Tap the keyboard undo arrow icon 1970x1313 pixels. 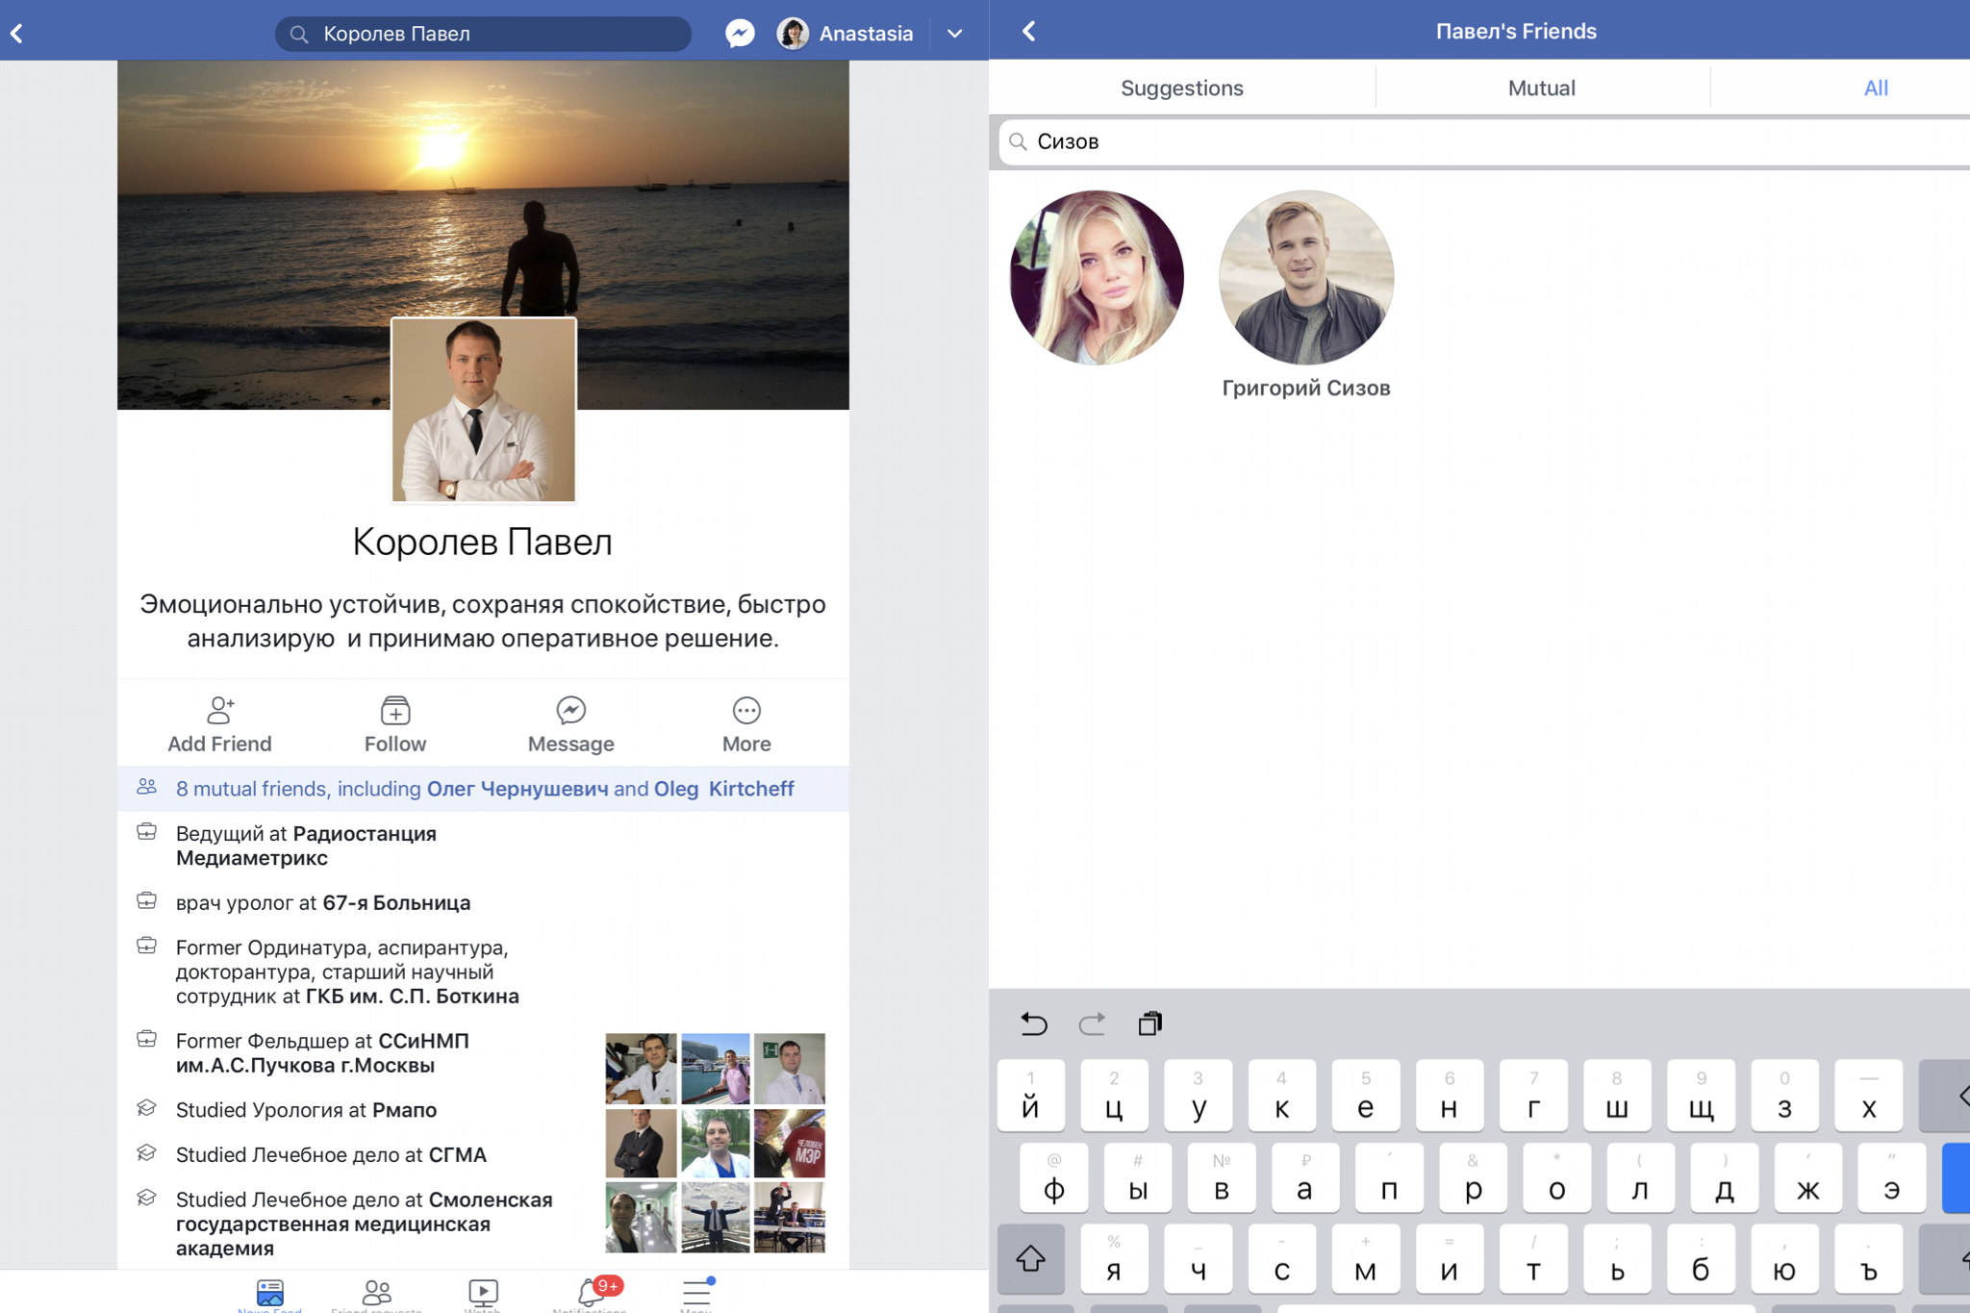tap(1033, 1023)
